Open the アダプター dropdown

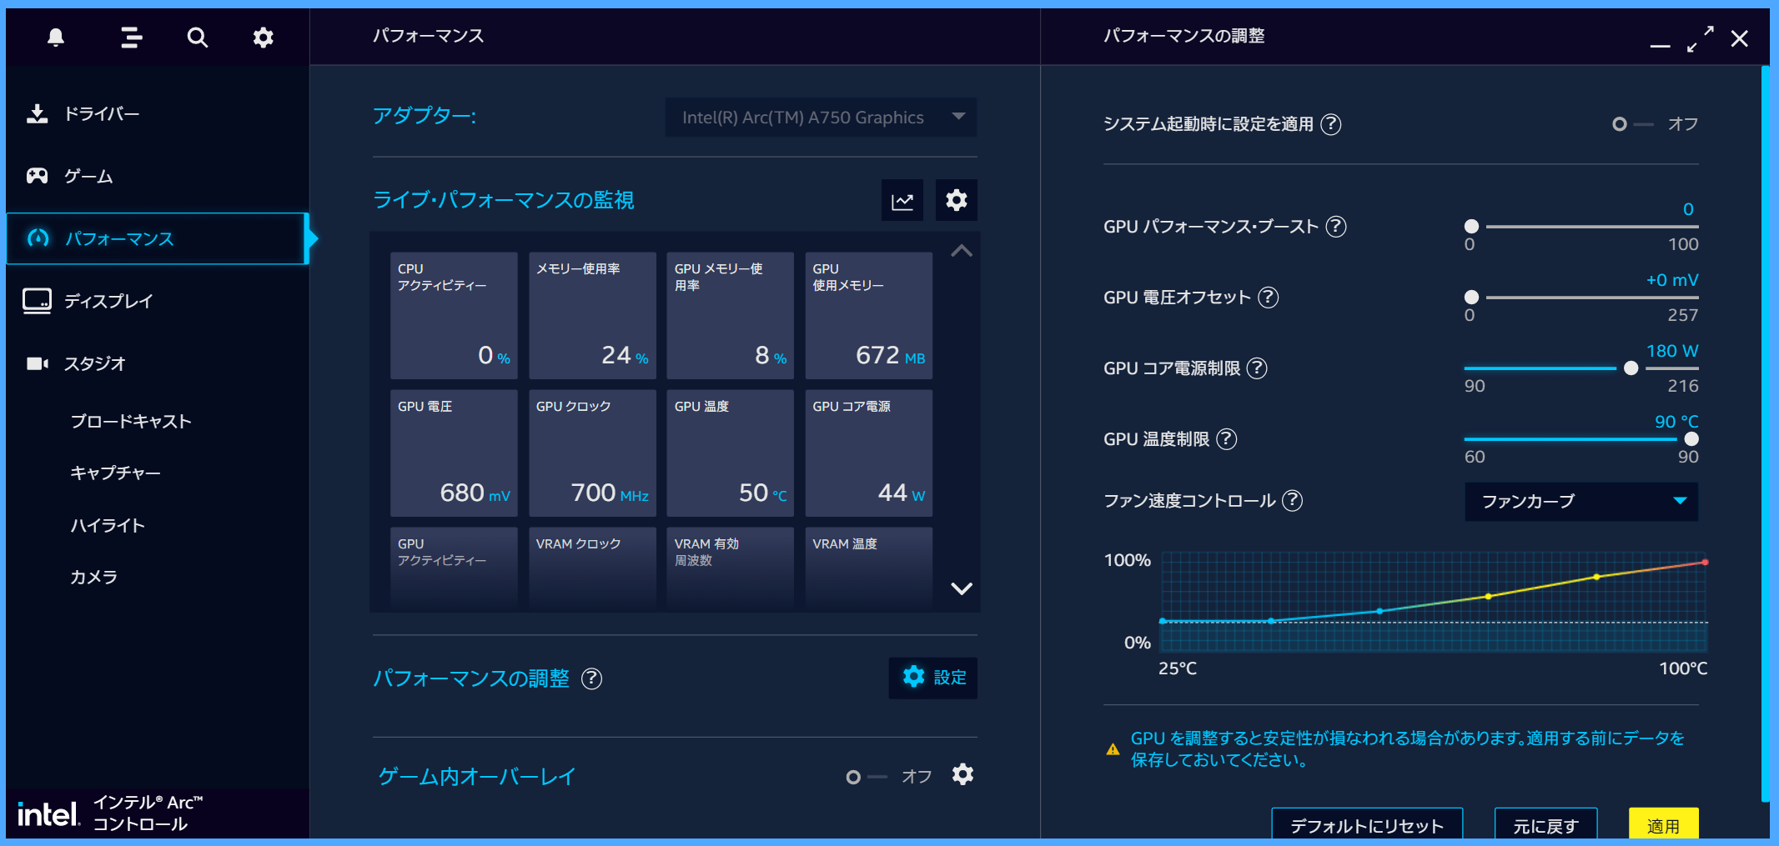click(821, 118)
